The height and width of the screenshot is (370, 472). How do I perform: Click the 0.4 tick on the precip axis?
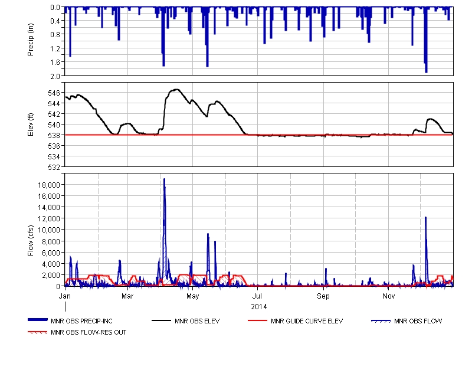click(x=55, y=21)
